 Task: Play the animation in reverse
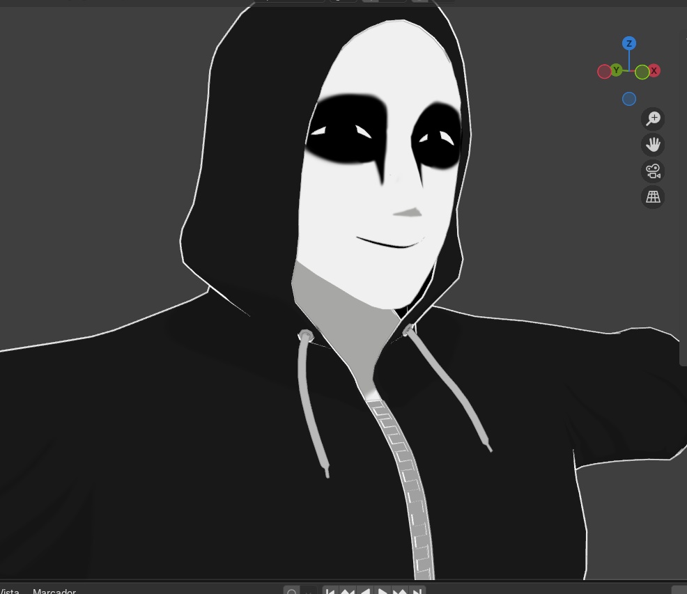point(364,591)
